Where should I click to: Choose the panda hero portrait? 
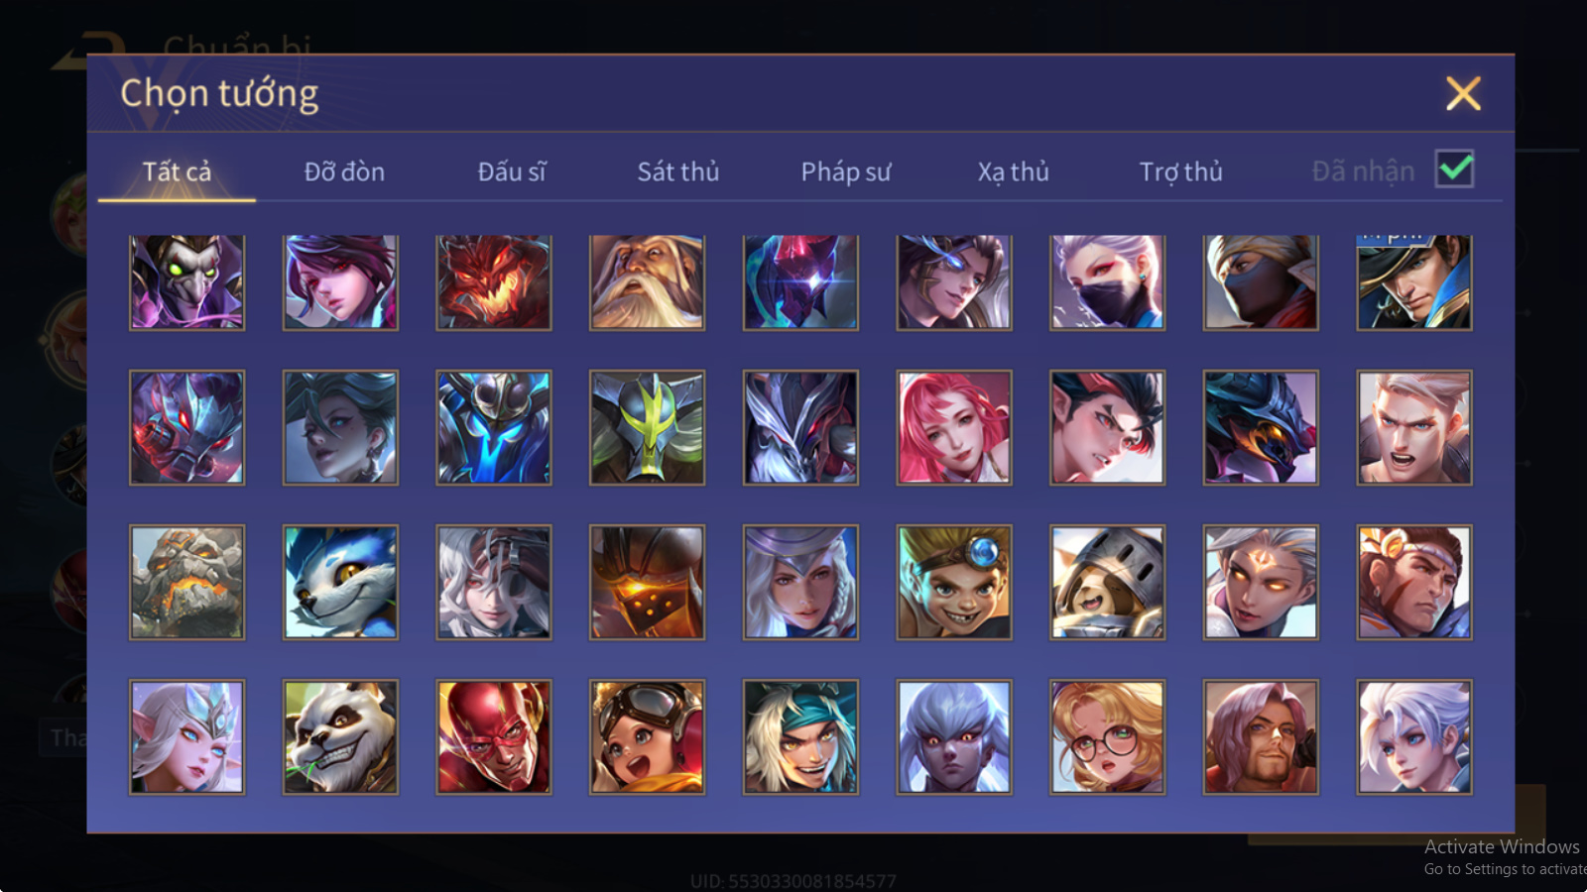[x=340, y=736]
